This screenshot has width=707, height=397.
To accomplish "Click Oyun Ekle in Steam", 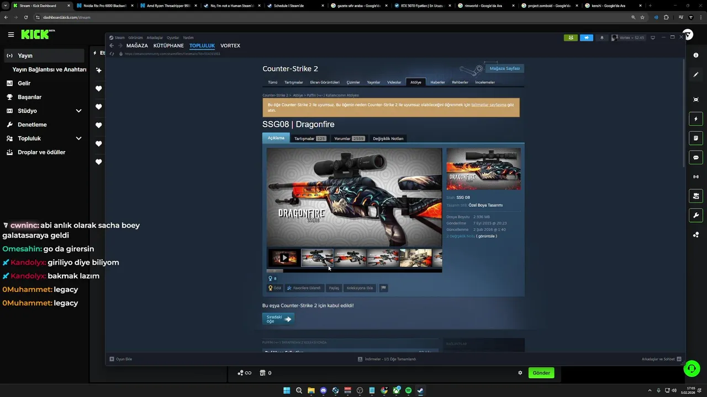I will point(121,359).
